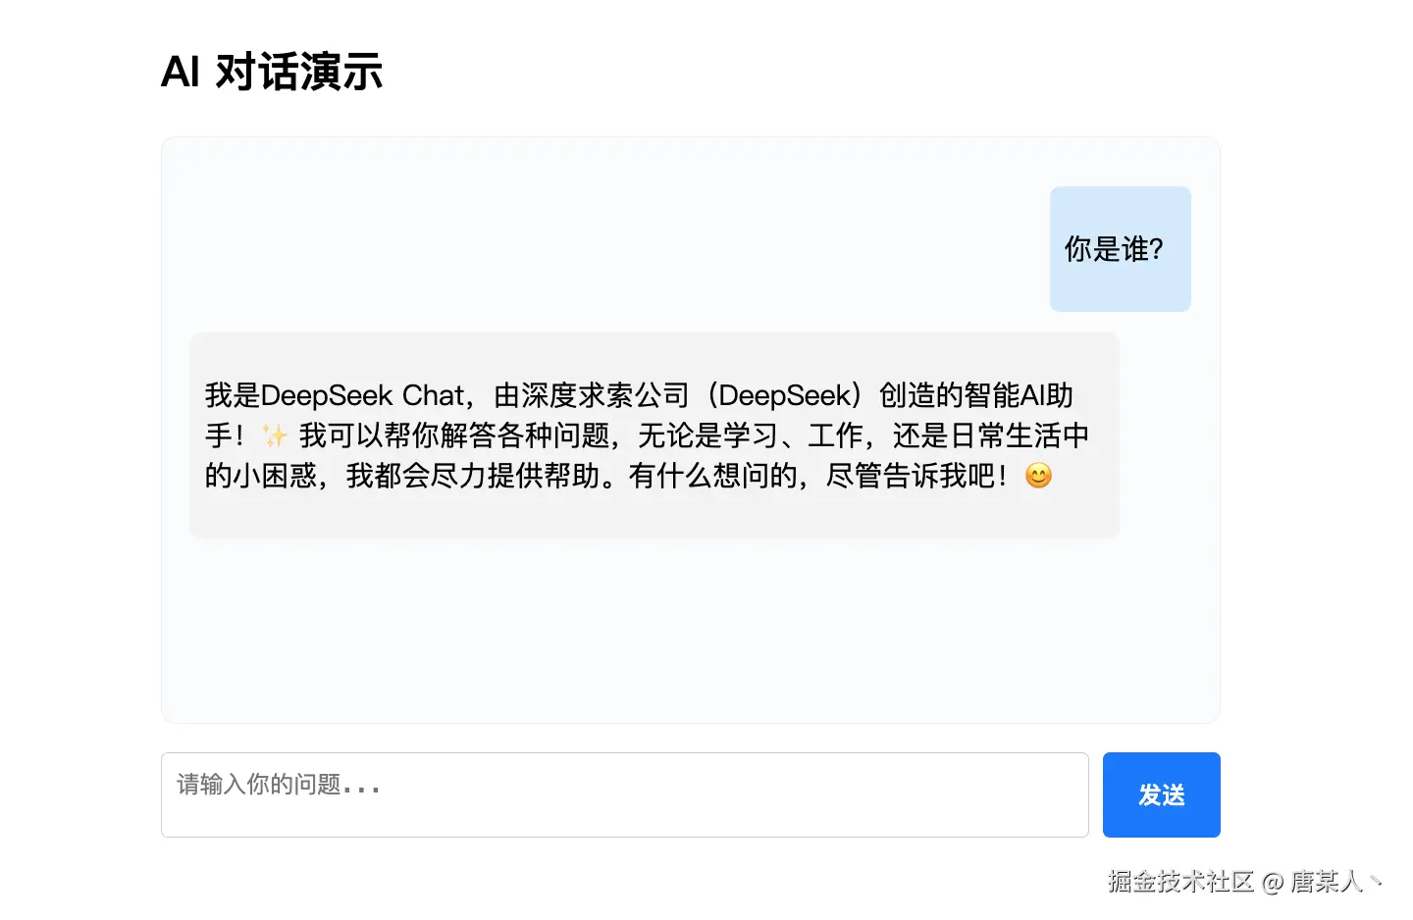Click the sparkles emoji in the reply

274,435
